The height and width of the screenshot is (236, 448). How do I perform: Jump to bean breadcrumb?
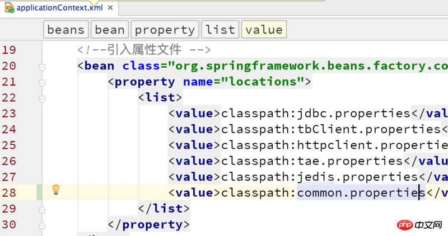tap(110, 30)
